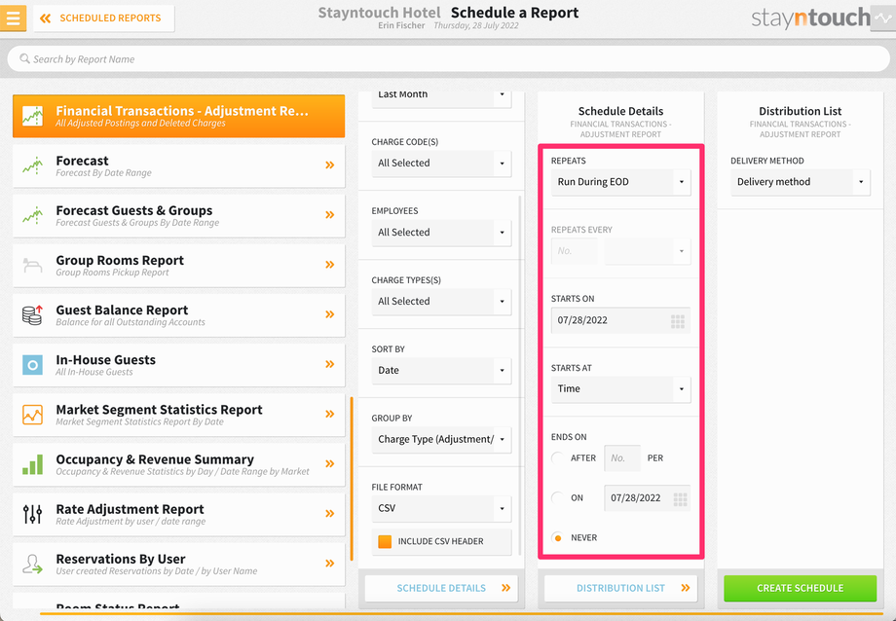Open Forecast Guests & Groups report
This screenshot has width=896, height=621.
[x=179, y=215]
